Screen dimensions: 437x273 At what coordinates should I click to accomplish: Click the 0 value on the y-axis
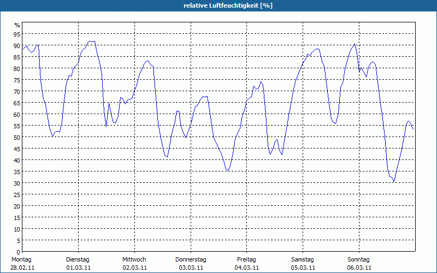click(19, 252)
